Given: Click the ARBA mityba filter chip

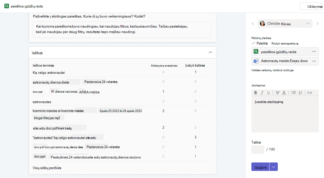Looking at the screenshot, I should (89, 92).
